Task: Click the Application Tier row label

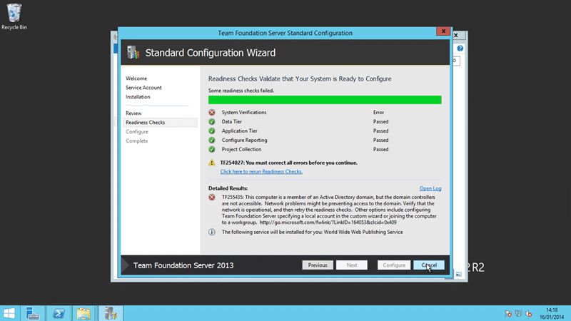Action: pyautogui.click(x=240, y=131)
